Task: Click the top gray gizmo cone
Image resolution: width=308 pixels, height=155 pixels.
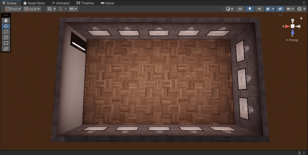Action: click(293, 21)
